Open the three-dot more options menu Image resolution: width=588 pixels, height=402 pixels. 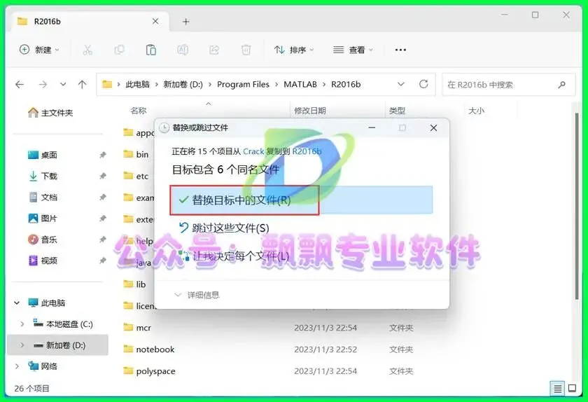pos(400,50)
